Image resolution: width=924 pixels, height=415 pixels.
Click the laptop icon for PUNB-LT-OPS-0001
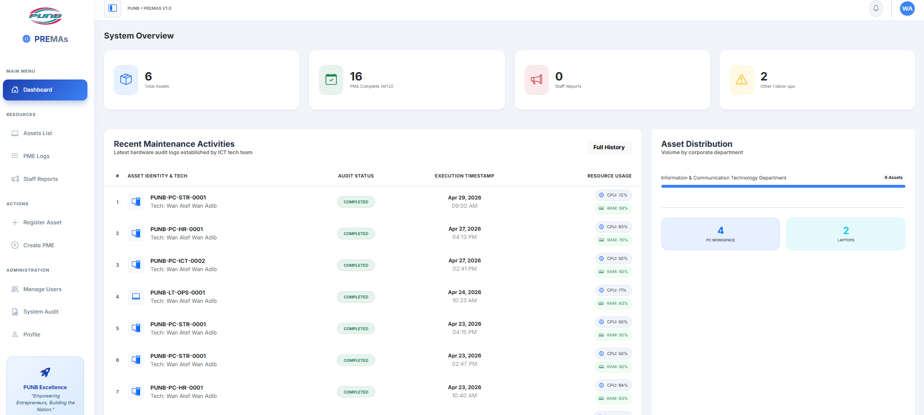[136, 296]
